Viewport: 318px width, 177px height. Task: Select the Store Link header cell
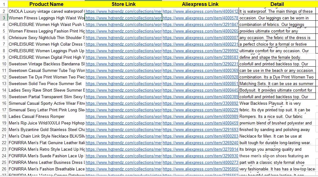(124, 4)
